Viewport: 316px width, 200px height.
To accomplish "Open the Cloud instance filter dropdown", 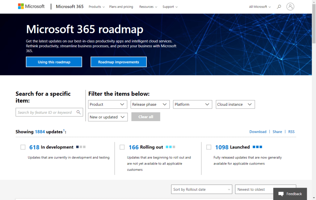I will coord(235,104).
